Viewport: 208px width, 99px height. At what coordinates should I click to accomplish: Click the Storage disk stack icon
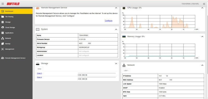pos(3,22)
